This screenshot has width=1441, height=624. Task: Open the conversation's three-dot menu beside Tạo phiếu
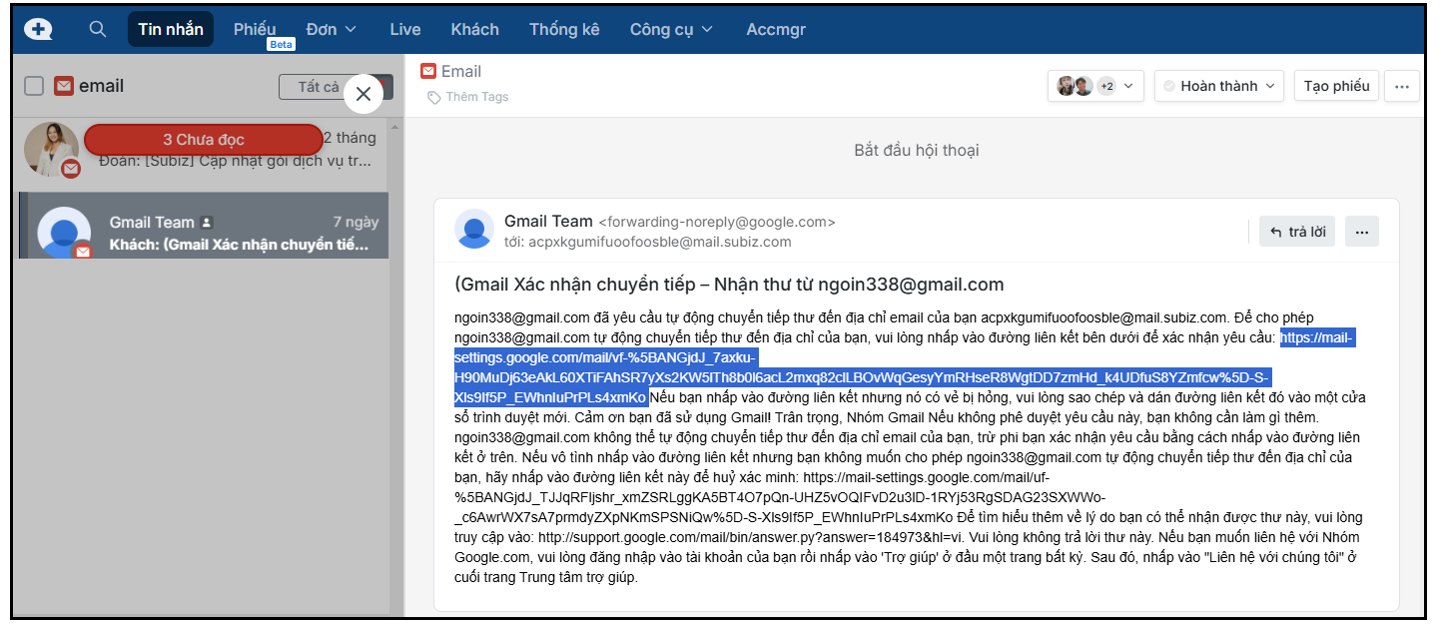1401,86
